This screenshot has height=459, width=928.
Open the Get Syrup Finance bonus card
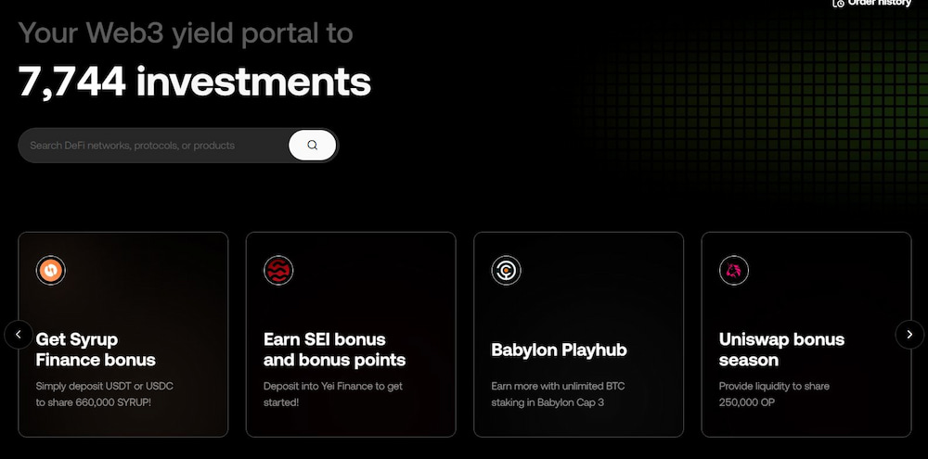pos(123,335)
